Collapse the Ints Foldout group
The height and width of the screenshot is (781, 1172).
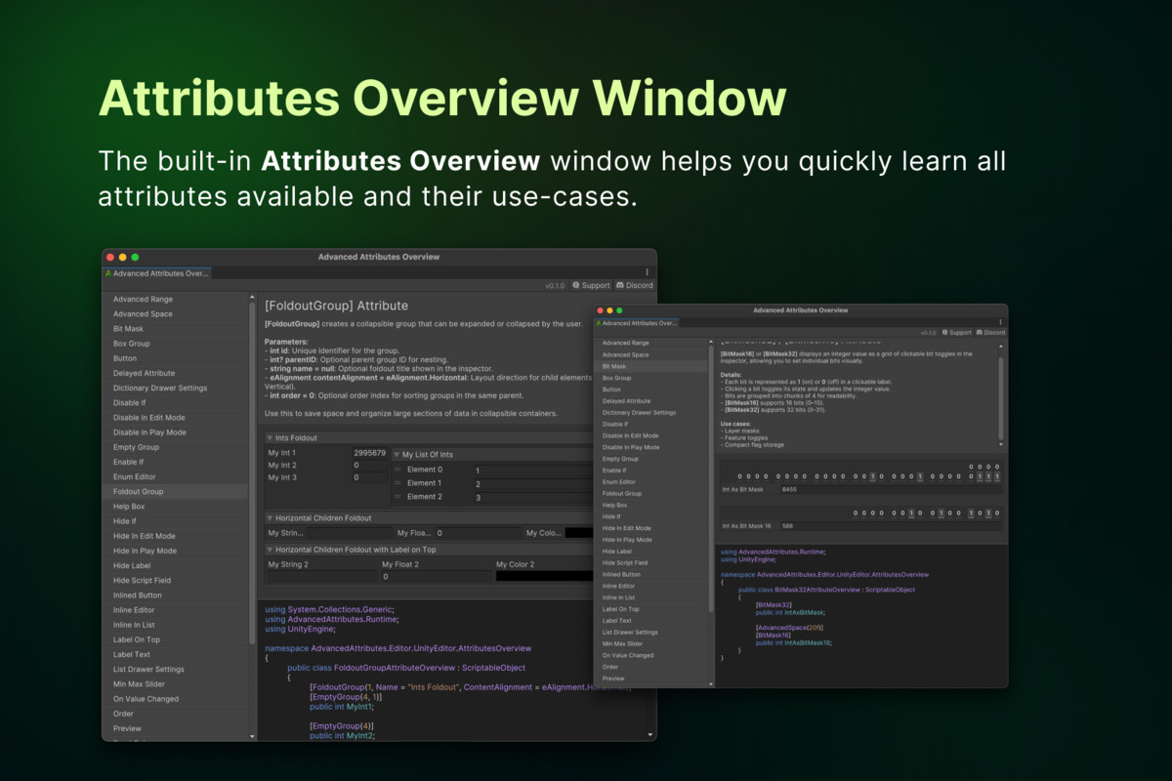pyautogui.click(x=271, y=438)
